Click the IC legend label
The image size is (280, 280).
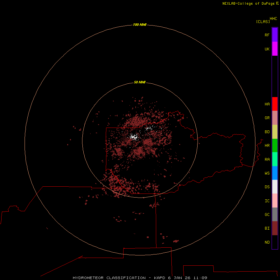(267, 201)
